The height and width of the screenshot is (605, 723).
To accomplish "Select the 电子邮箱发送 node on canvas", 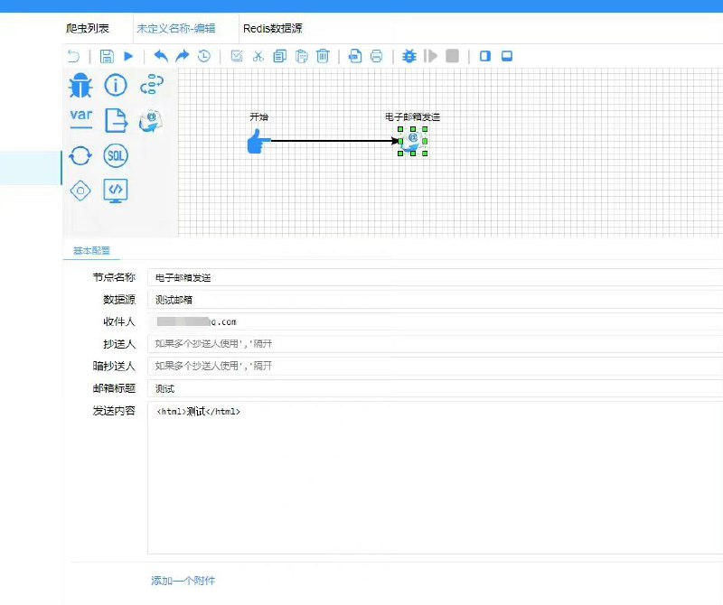I will coord(413,141).
